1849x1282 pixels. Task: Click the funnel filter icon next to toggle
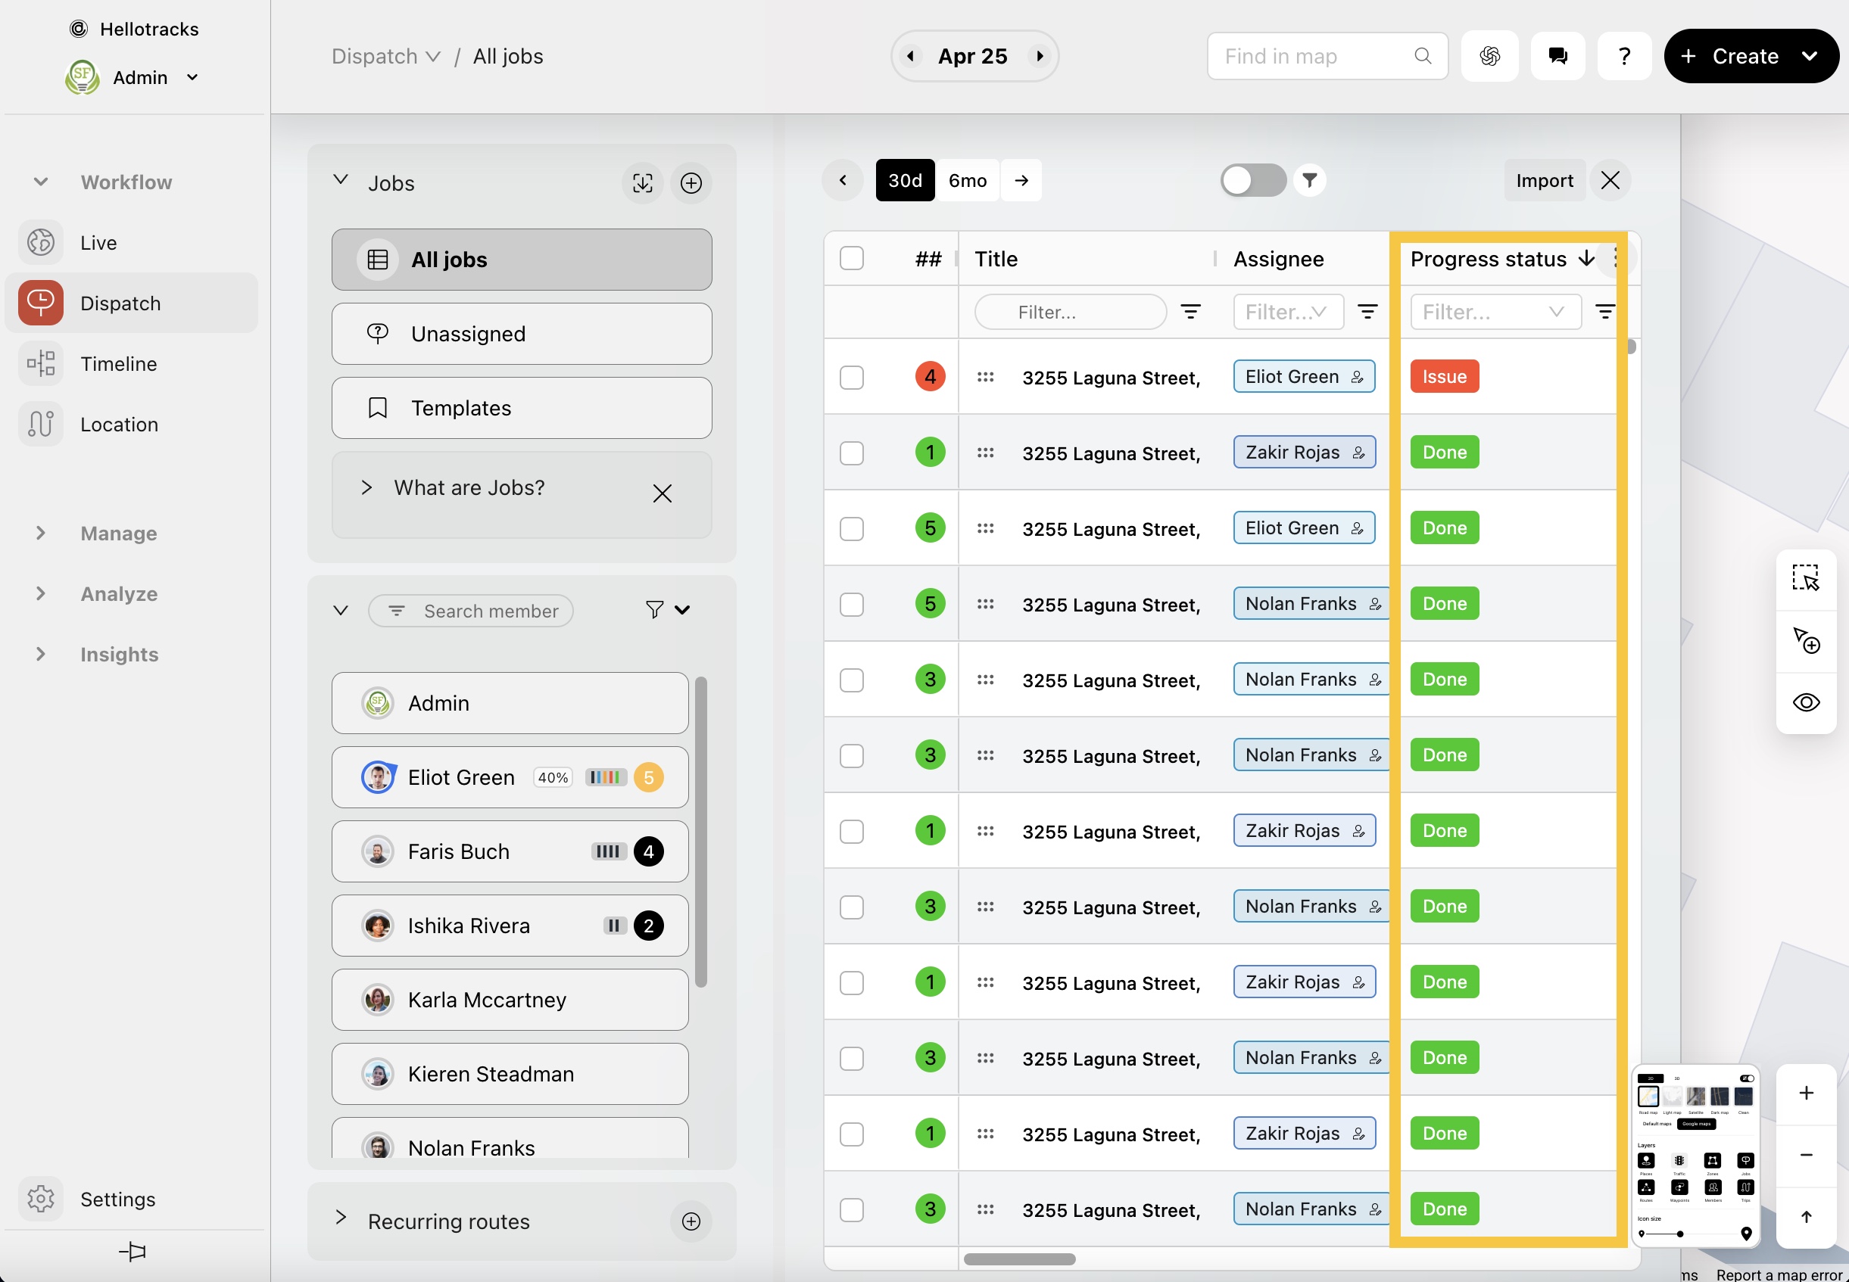click(1309, 181)
